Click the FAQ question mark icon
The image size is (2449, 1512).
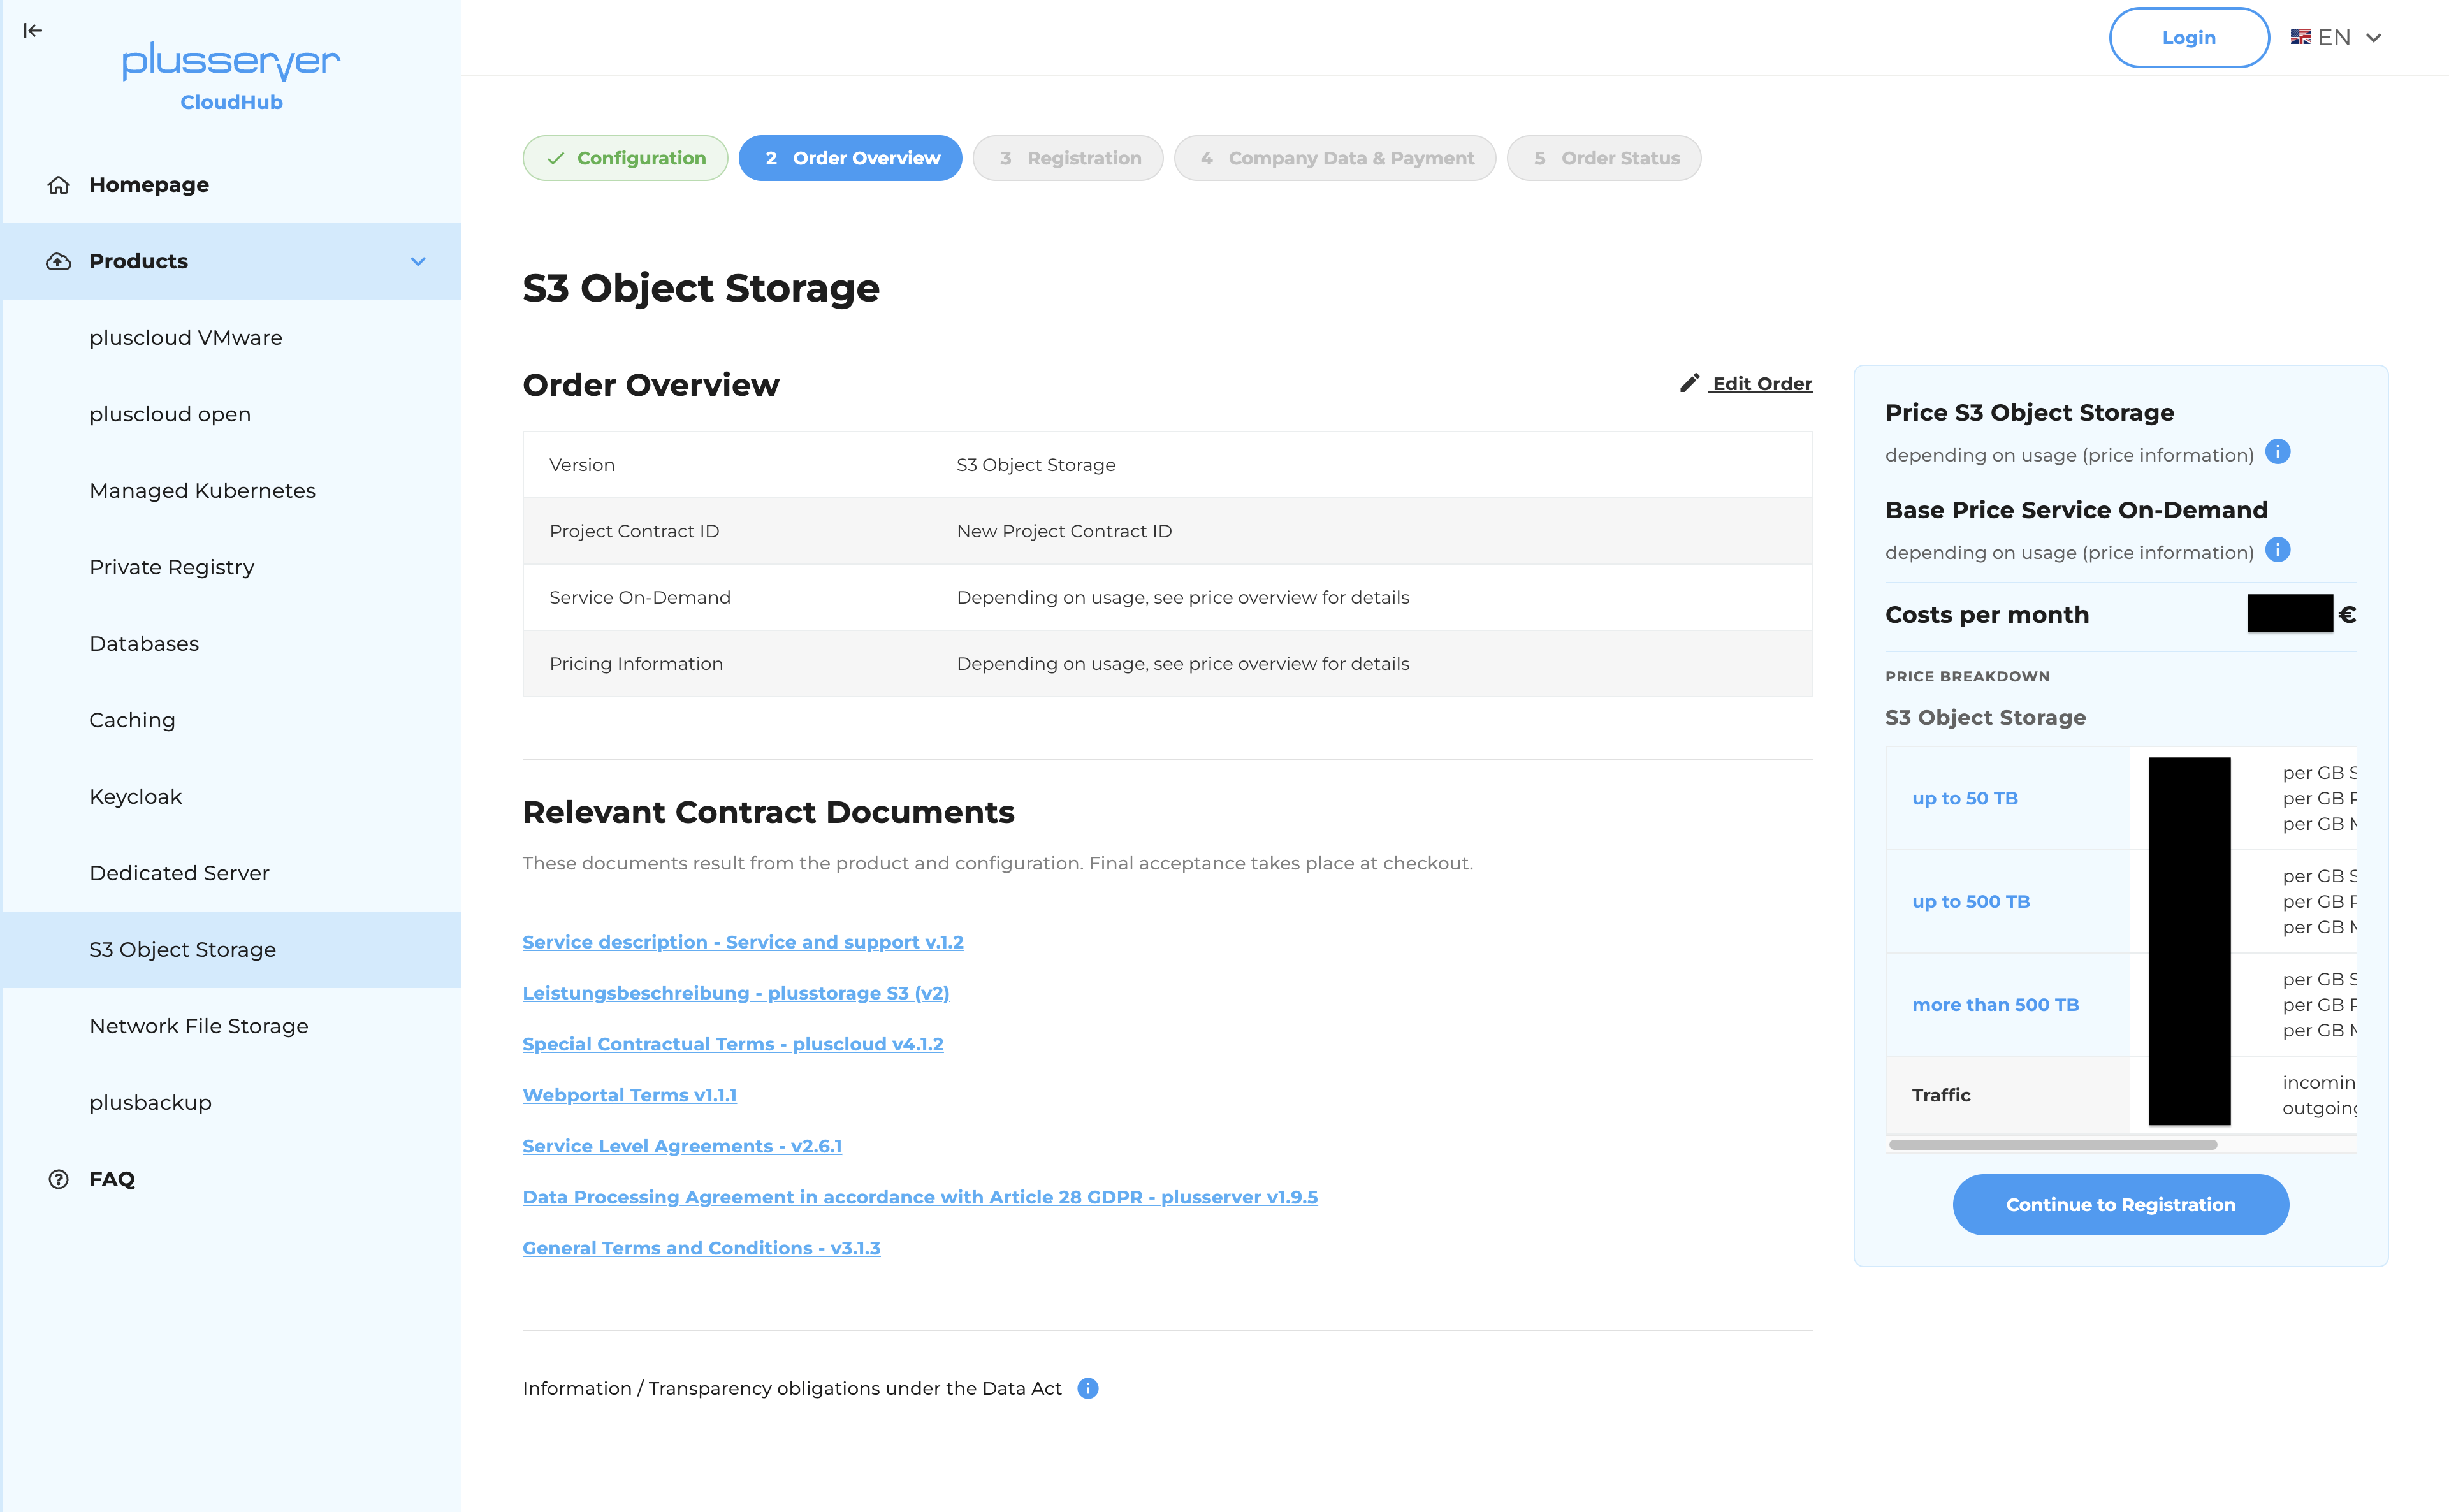(x=59, y=1179)
